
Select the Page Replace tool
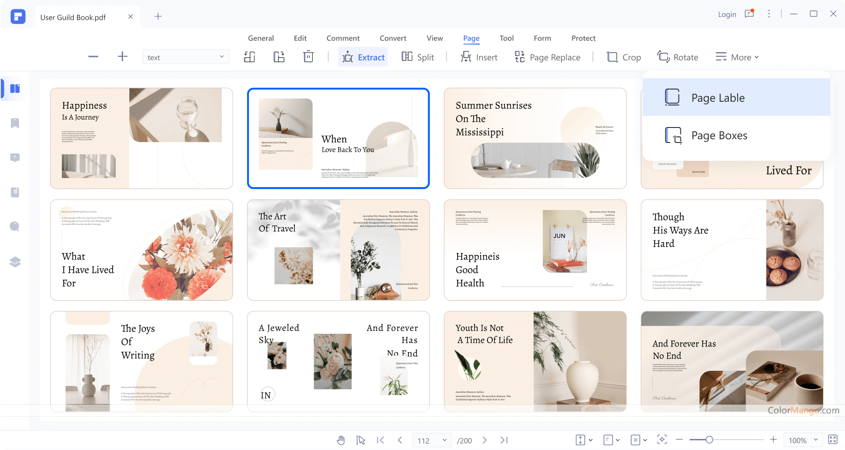click(x=547, y=57)
